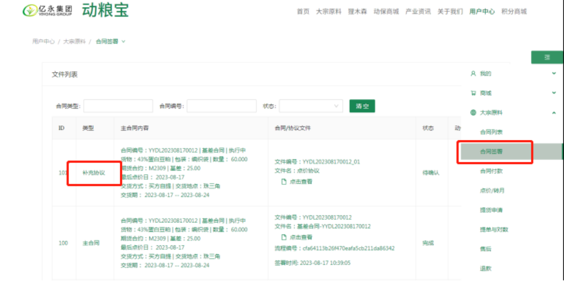
Task: Collapse the 大宗原料 sidebar section chevron
Action: coord(554,113)
